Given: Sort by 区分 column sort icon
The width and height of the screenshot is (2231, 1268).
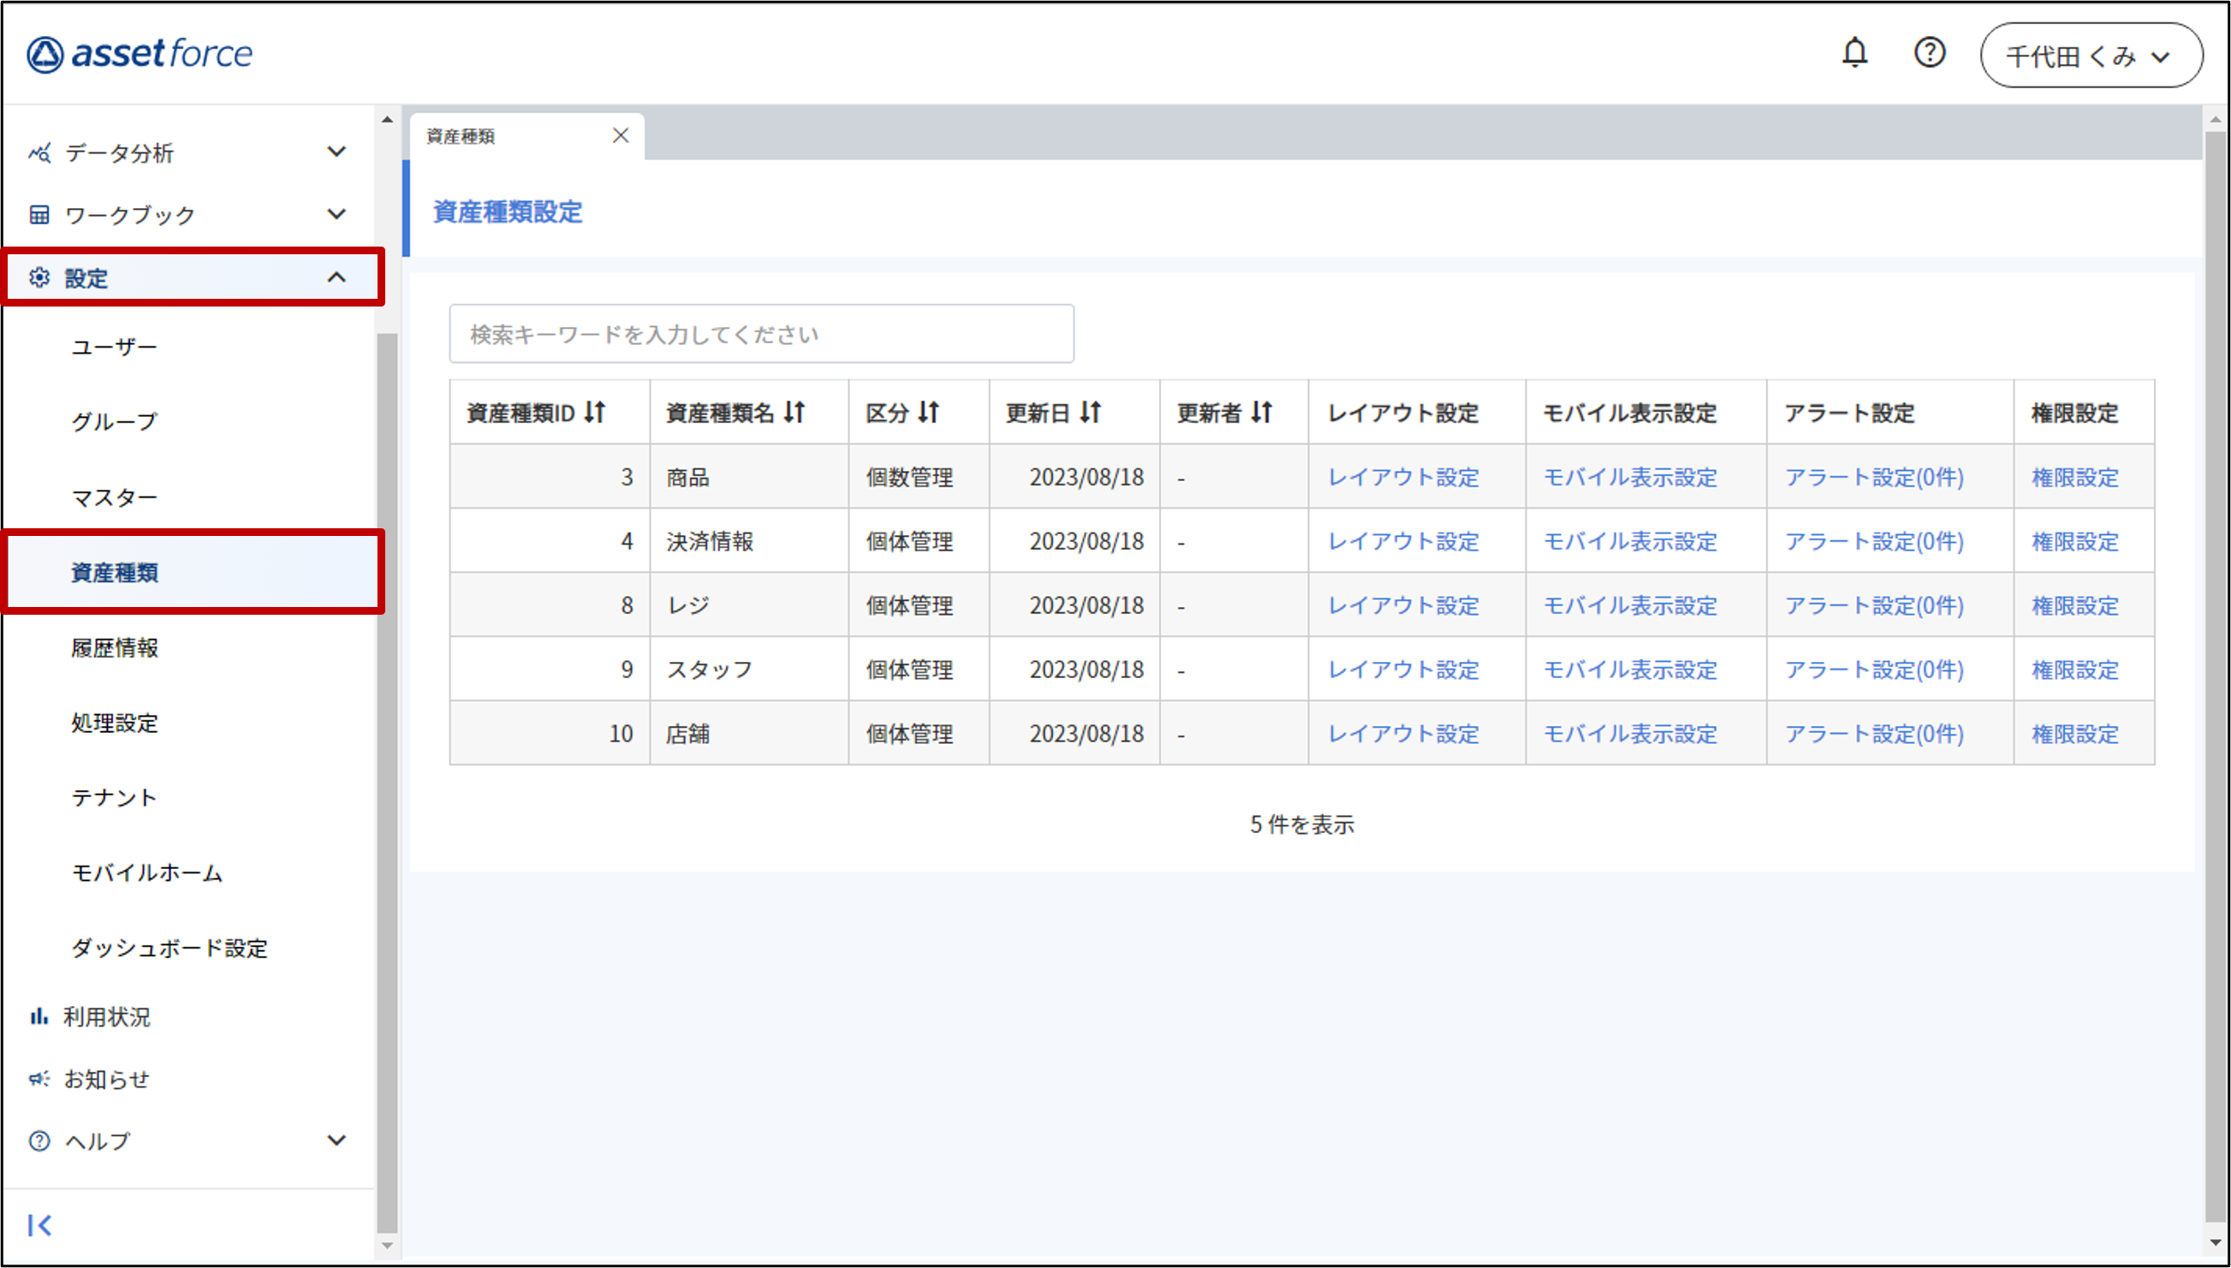Looking at the screenshot, I should click(x=929, y=412).
